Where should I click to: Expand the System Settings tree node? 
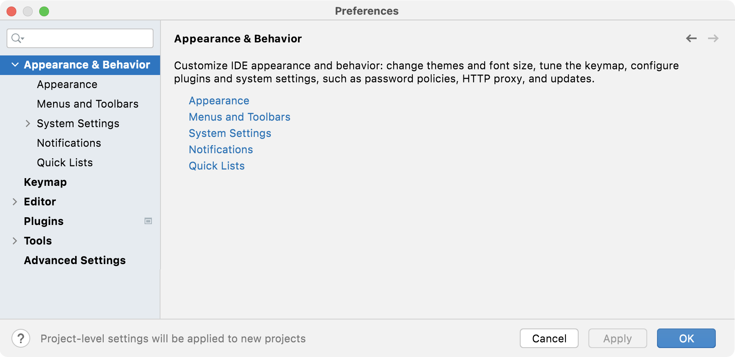pos(28,123)
